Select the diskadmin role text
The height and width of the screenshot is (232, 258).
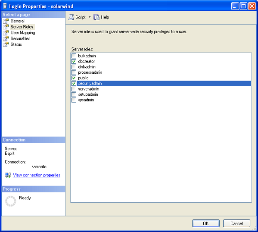pyautogui.click(x=87, y=67)
